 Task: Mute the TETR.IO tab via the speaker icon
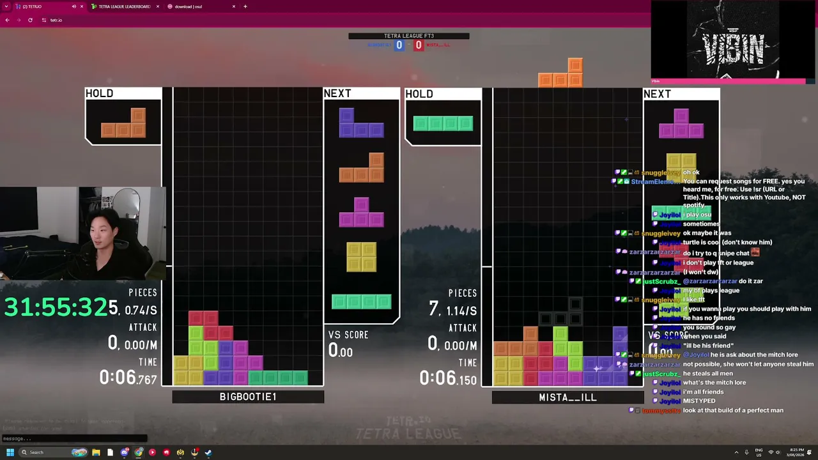[73, 6]
